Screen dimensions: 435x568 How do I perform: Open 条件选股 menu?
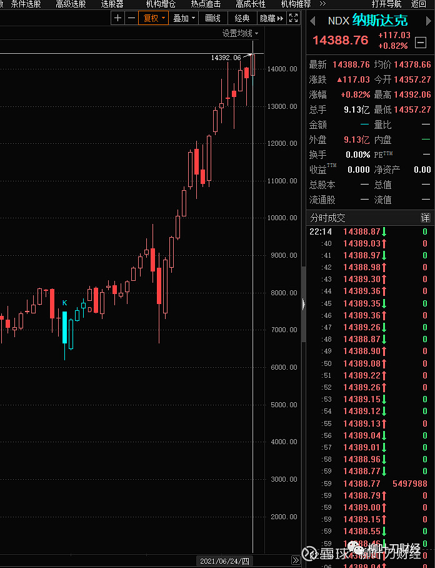[x=26, y=4]
